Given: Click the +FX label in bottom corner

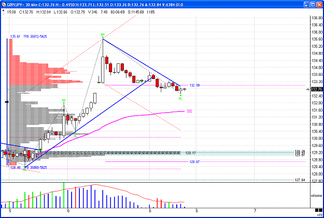Looking at the screenshot, I should (320, 215).
